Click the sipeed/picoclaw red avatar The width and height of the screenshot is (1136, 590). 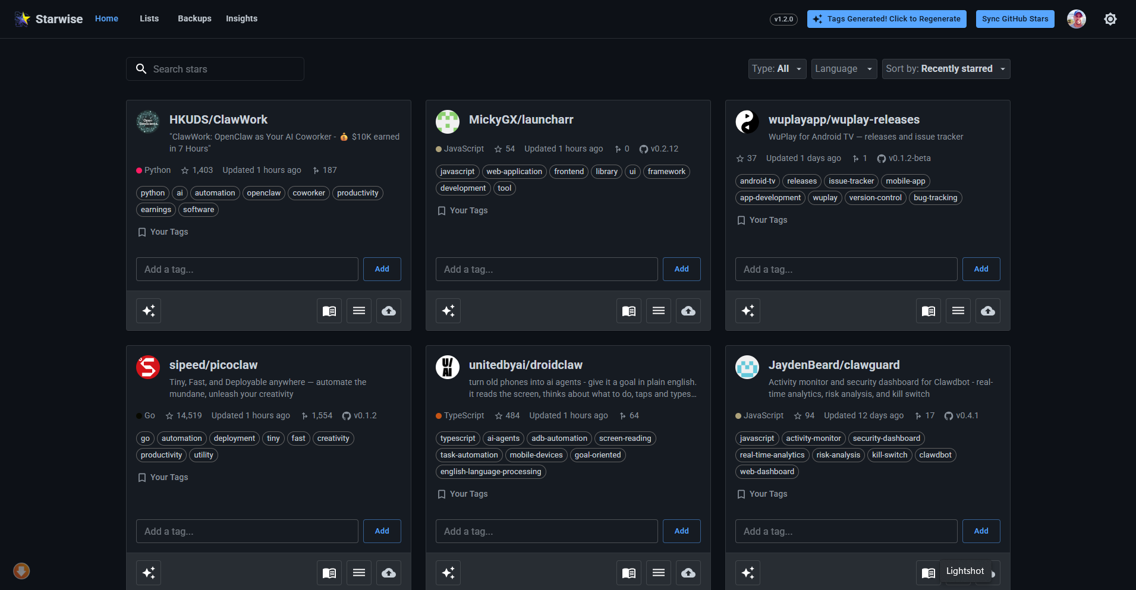click(x=148, y=367)
